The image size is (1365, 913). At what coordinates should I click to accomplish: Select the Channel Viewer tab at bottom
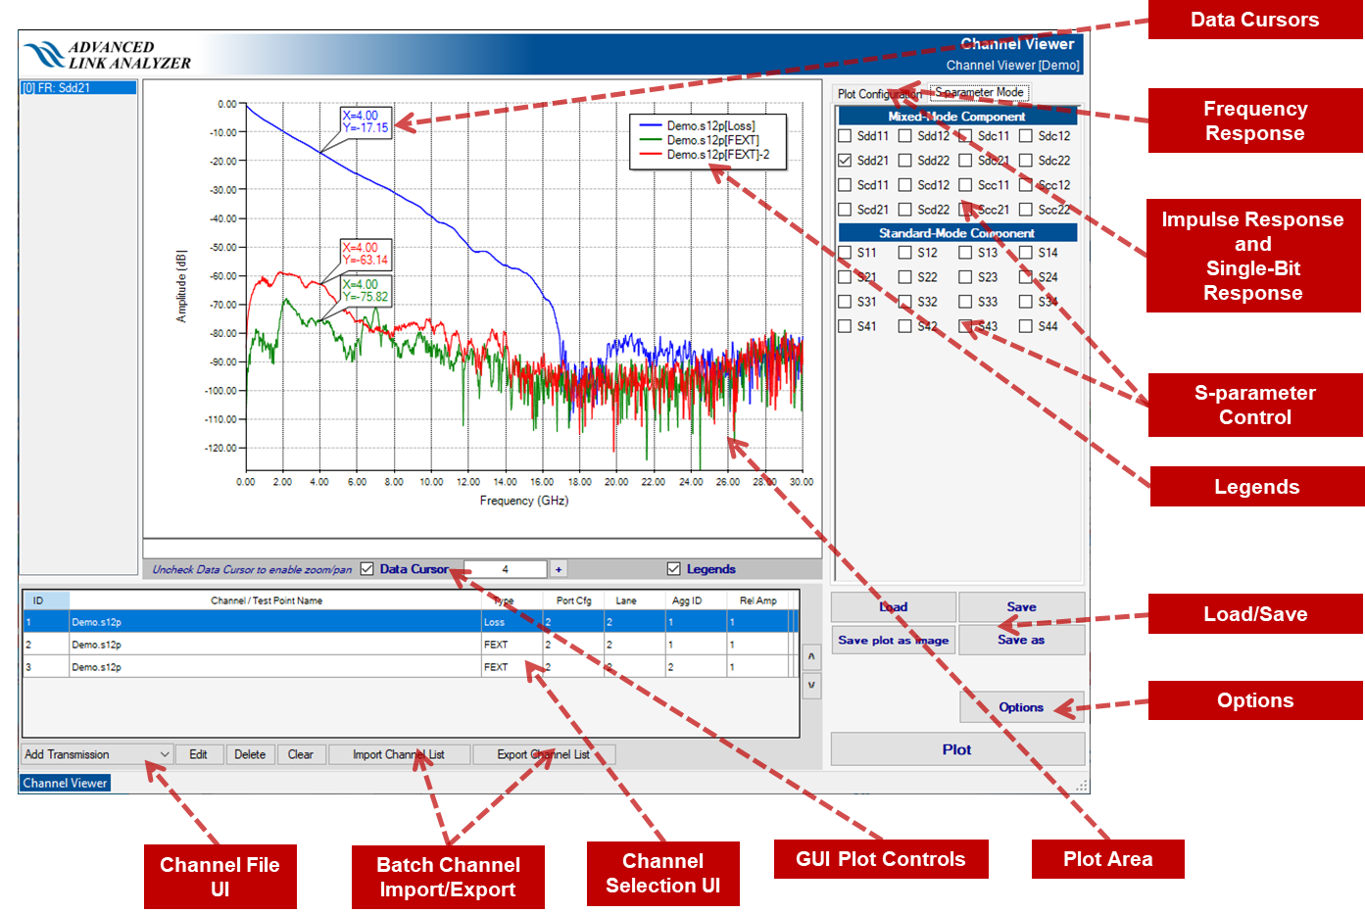(65, 783)
